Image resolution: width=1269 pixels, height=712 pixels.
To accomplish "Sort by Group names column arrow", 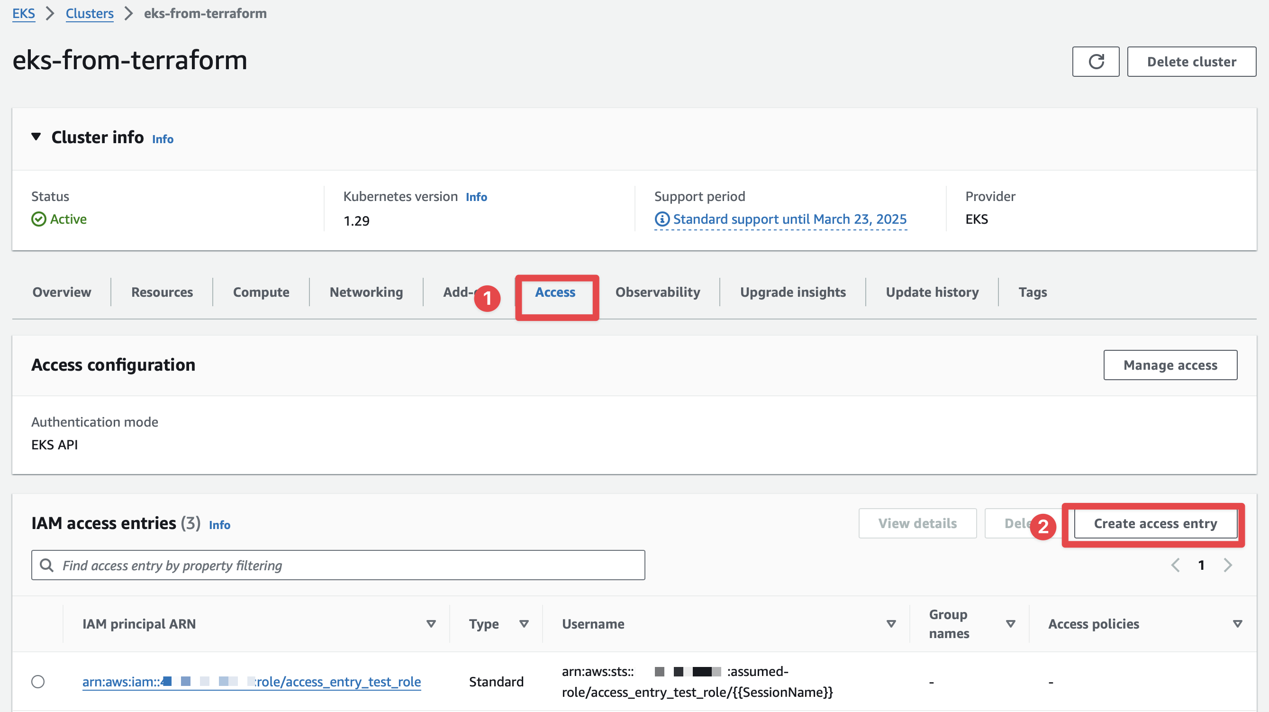I will point(1010,624).
